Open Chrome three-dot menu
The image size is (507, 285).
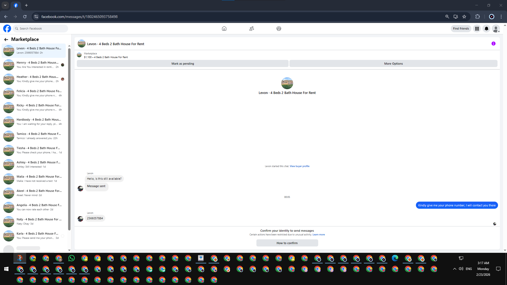click(x=501, y=17)
